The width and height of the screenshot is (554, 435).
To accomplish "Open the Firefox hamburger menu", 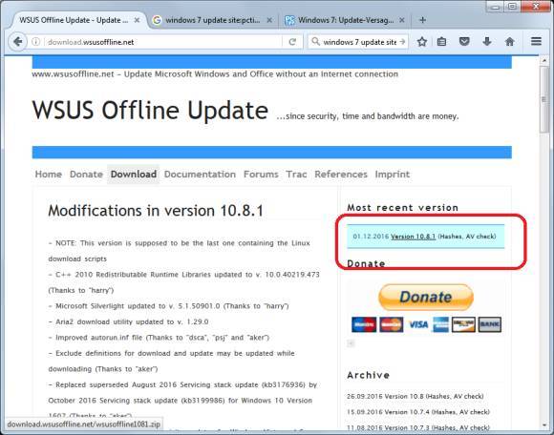I will point(536,42).
